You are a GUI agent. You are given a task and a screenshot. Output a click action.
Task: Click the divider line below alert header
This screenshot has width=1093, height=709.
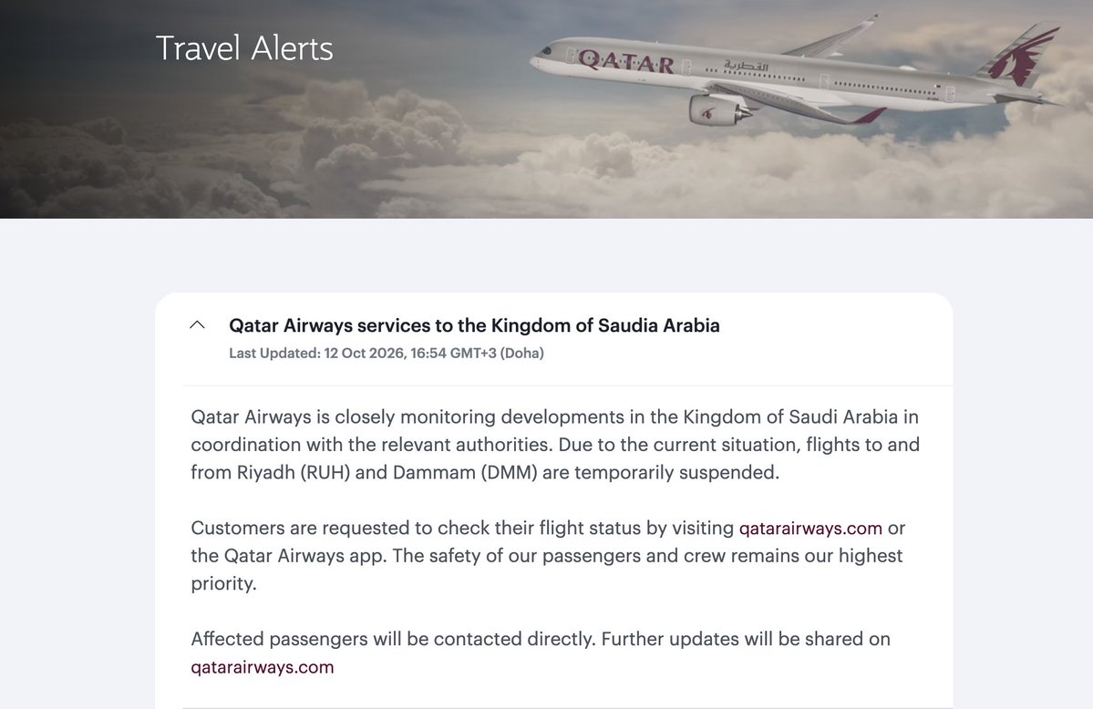pos(567,385)
